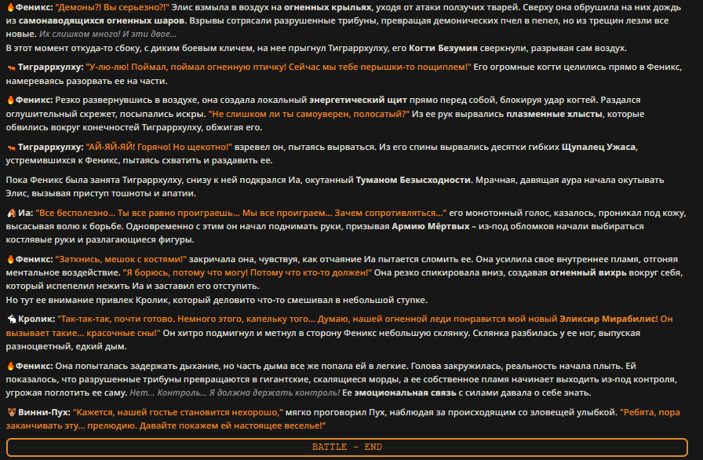This screenshot has height=460, width=703.
Task: Click the fire emoji before "Заткнись, мешок с костями!"
Action: (11, 259)
